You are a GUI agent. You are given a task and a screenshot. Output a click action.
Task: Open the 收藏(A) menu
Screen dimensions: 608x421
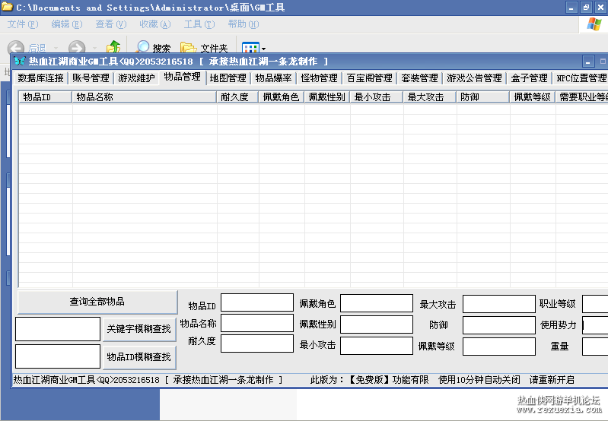(x=155, y=24)
